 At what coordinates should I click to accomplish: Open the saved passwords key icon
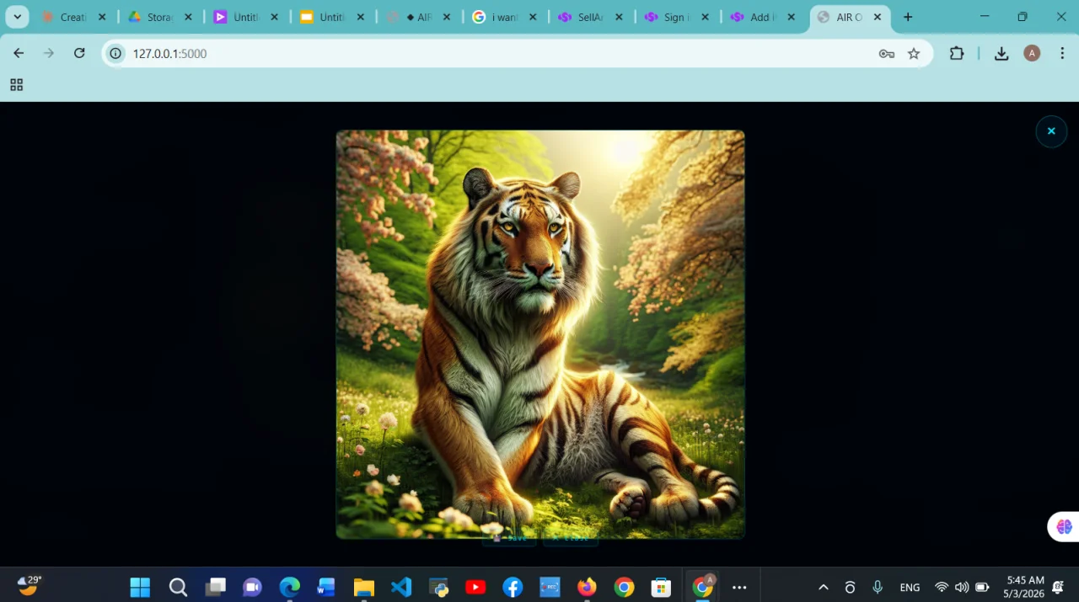887,53
